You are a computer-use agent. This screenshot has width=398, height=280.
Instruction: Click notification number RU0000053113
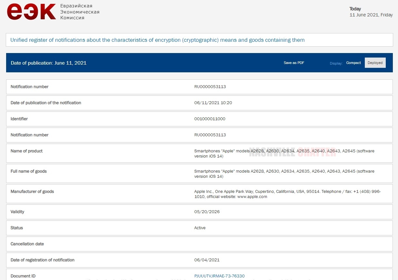pyautogui.click(x=210, y=86)
